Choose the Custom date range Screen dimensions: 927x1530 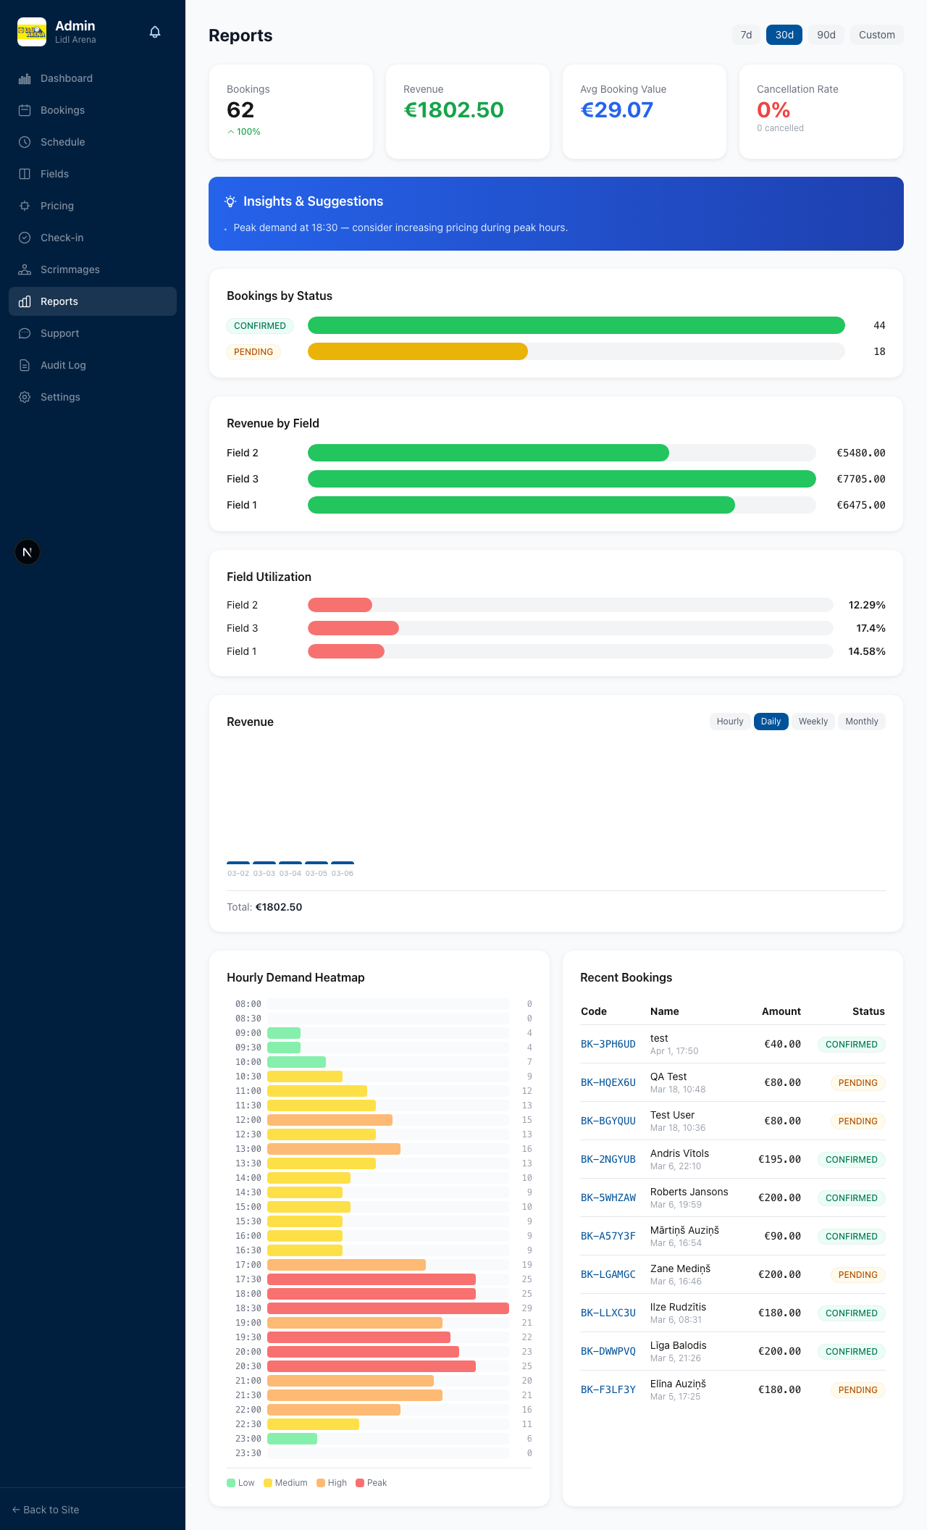click(x=876, y=35)
